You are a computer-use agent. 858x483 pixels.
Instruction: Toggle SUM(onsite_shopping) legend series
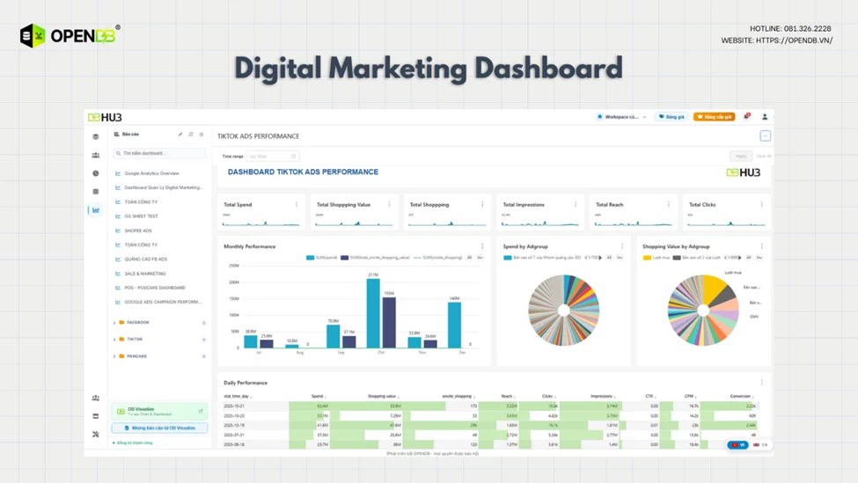coord(437,258)
